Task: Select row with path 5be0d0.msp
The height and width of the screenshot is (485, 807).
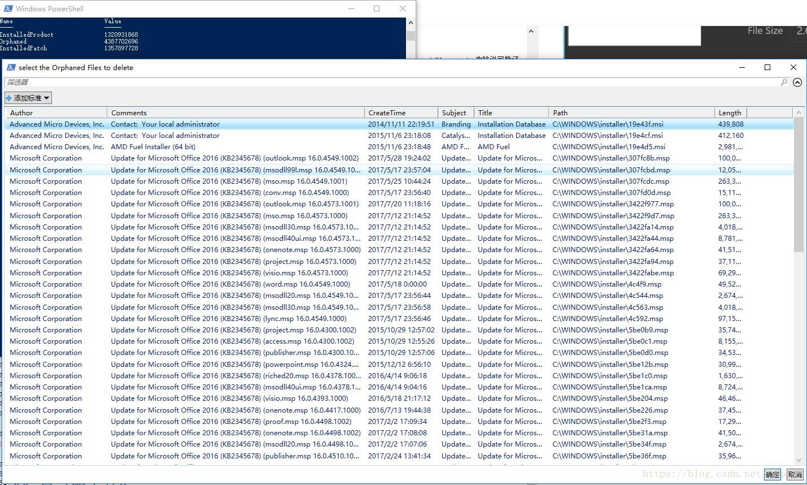Action: tap(399, 352)
